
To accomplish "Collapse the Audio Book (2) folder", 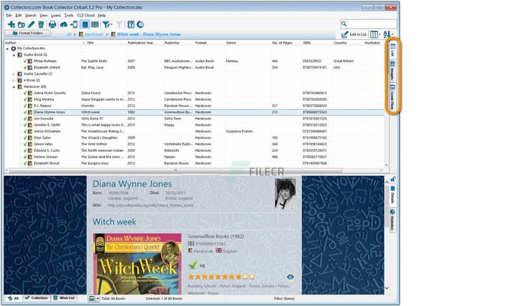I will pyautogui.click(x=14, y=55).
